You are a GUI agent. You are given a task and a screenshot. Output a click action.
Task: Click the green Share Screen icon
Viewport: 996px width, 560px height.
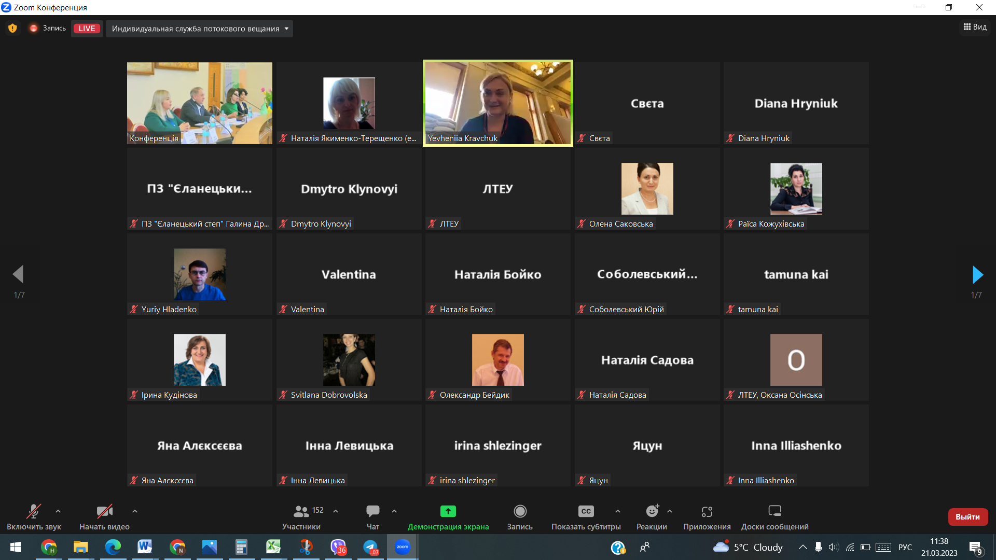coord(448,511)
